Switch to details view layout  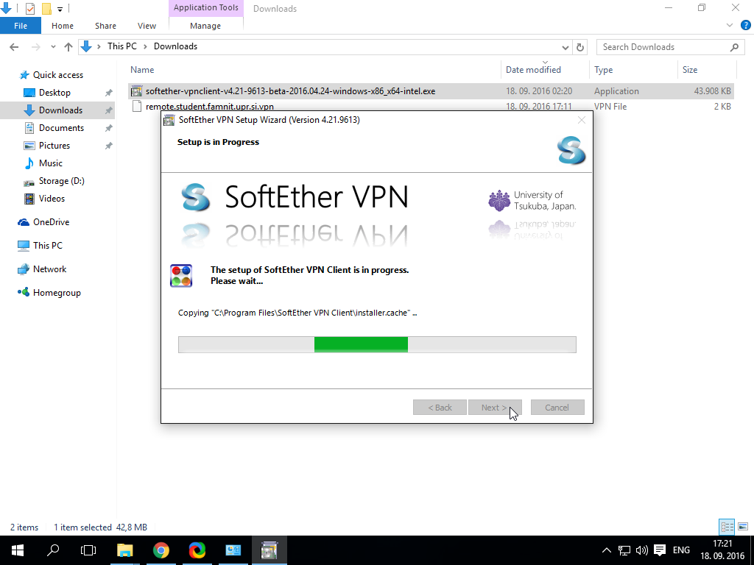click(727, 527)
